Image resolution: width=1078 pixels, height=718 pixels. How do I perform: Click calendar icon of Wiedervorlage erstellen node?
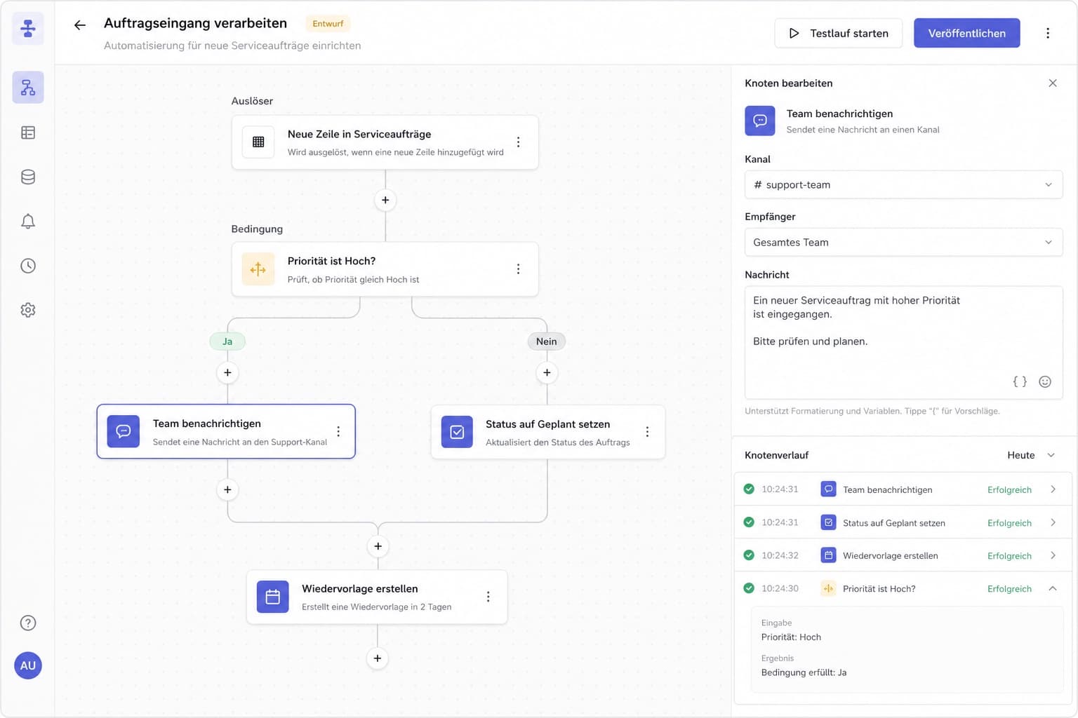pos(273,597)
